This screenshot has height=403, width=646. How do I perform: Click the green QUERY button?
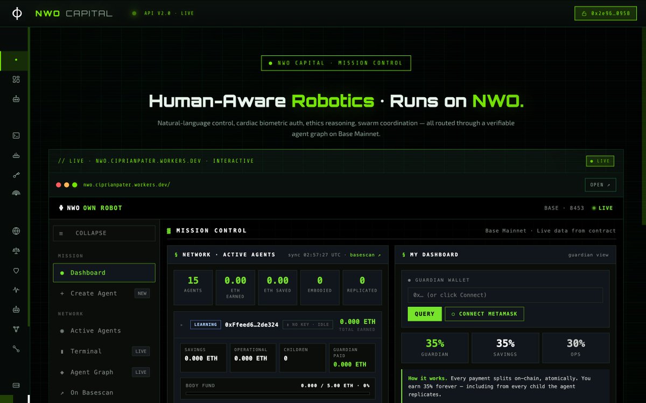coord(425,314)
